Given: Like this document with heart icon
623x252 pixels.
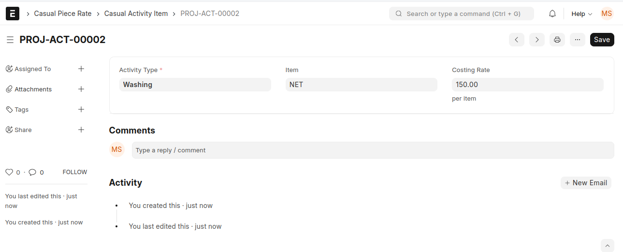Looking at the screenshot, I should [9, 172].
